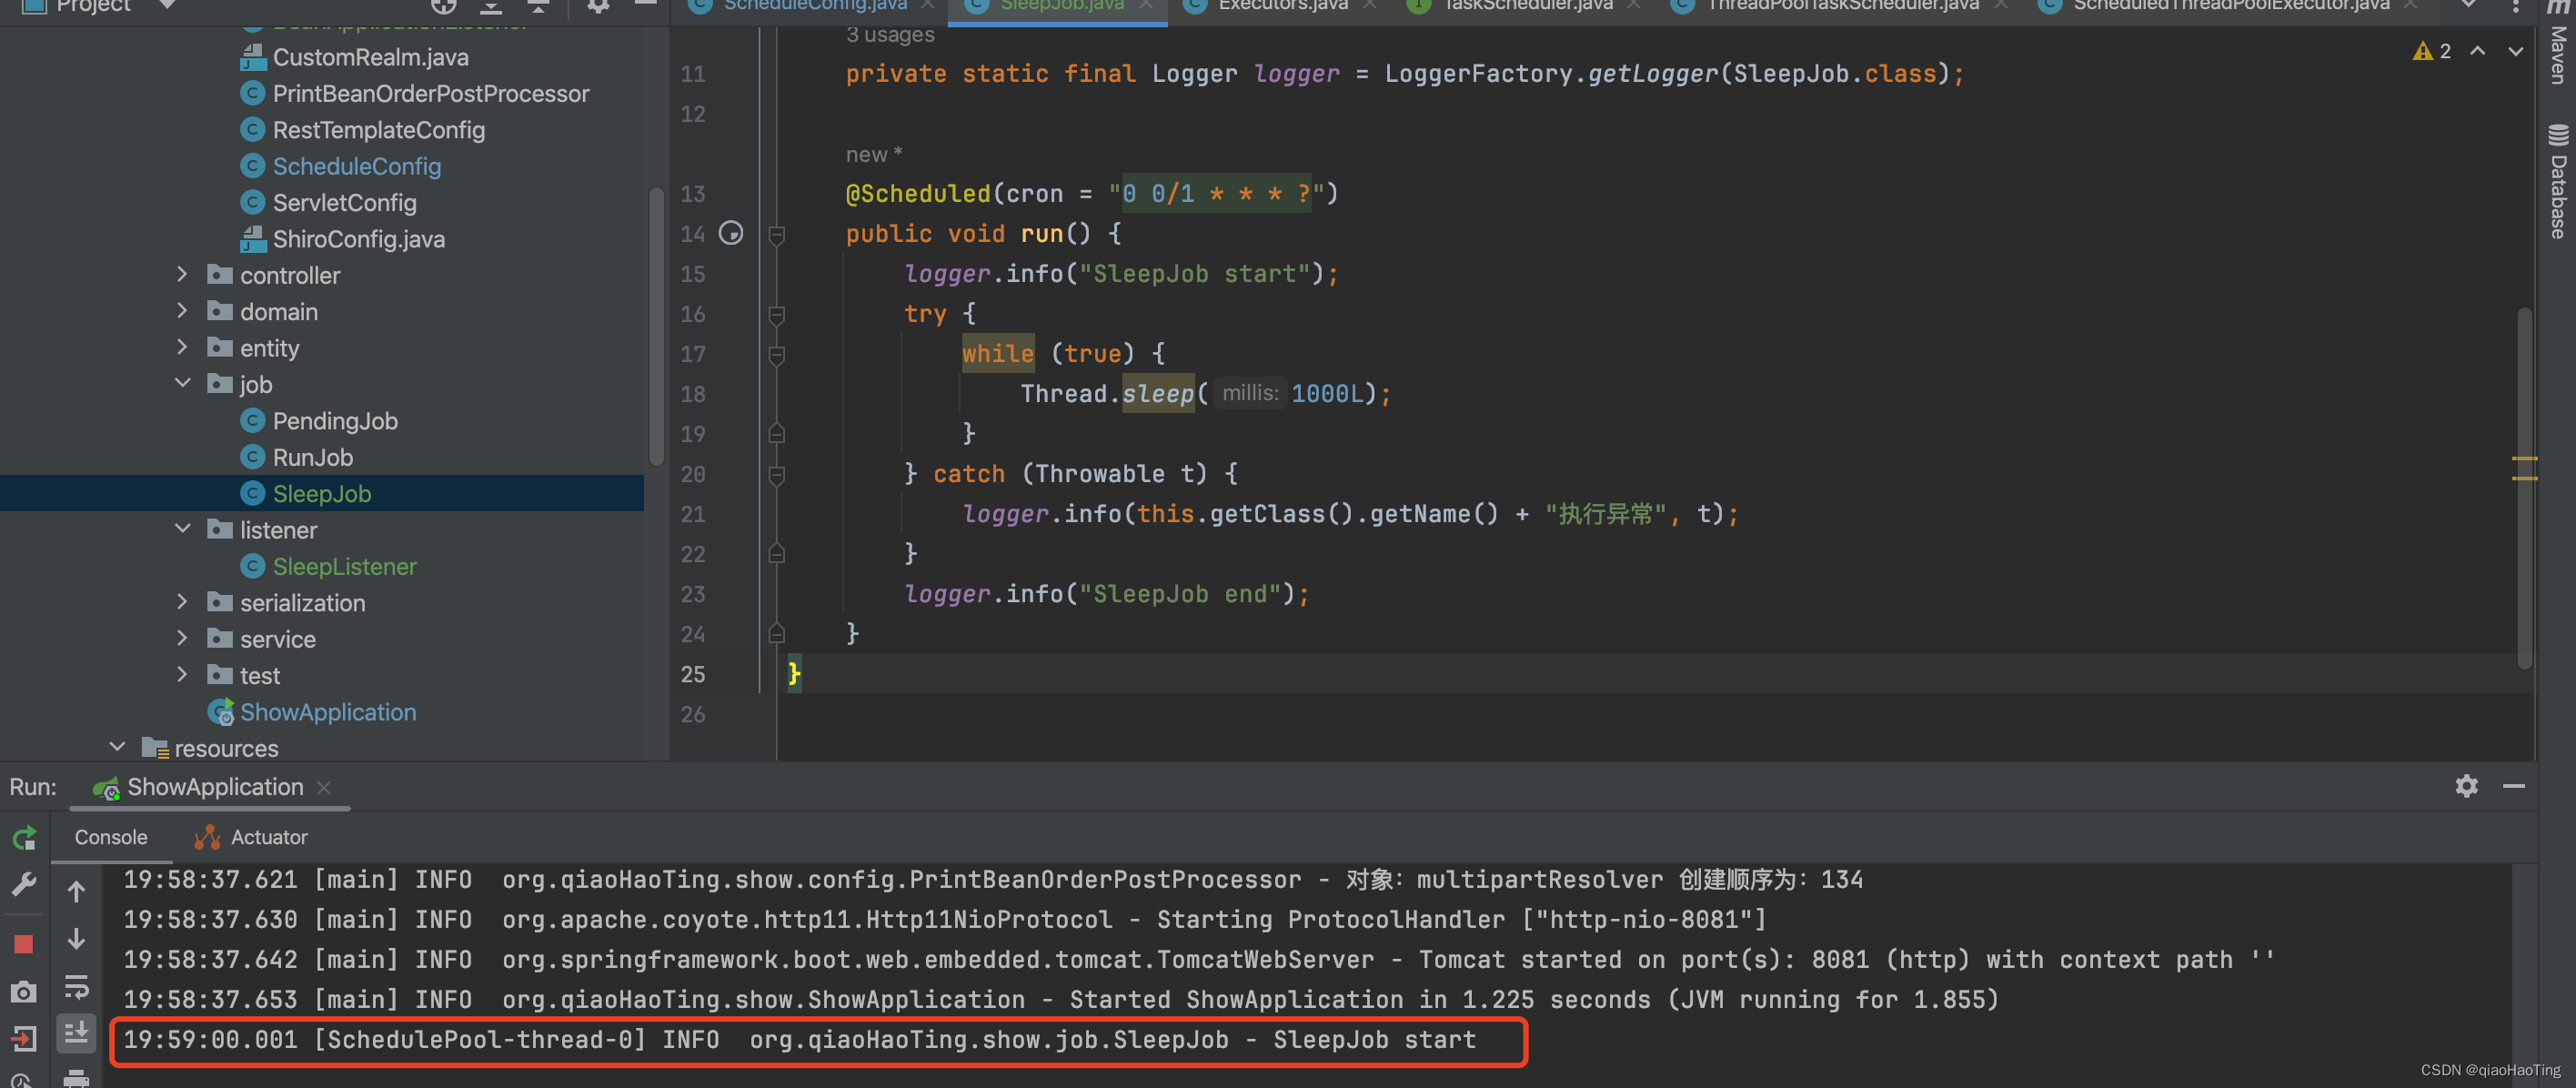Click the up arrow in console toolbar

[76, 891]
